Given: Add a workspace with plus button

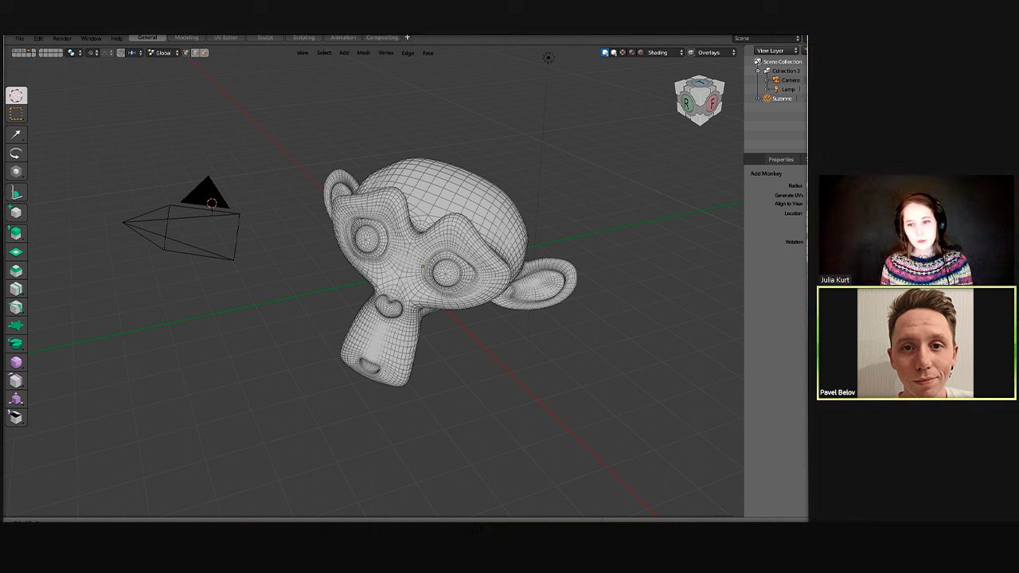Looking at the screenshot, I should coord(407,37).
